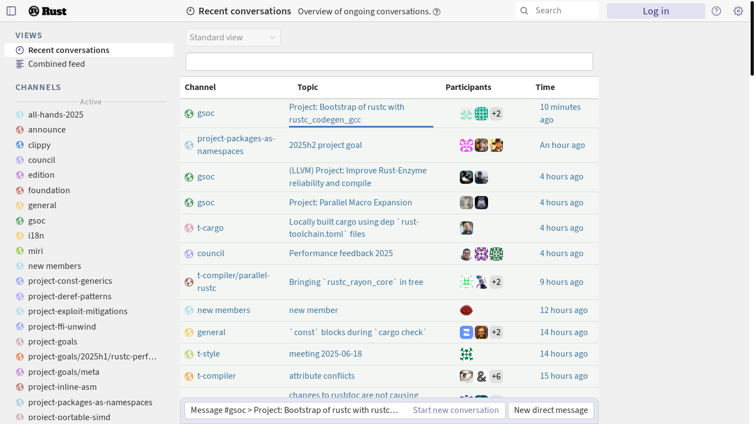Click globe icon in the t-cargo row
The height and width of the screenshot is (424, 755).
tap(189, 228)
